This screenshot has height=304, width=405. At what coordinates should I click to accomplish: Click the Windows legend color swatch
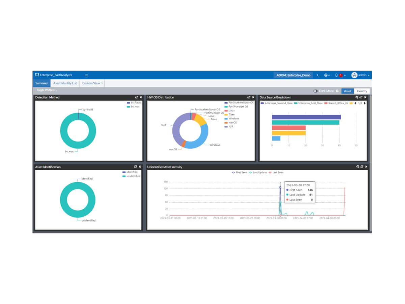226,119
